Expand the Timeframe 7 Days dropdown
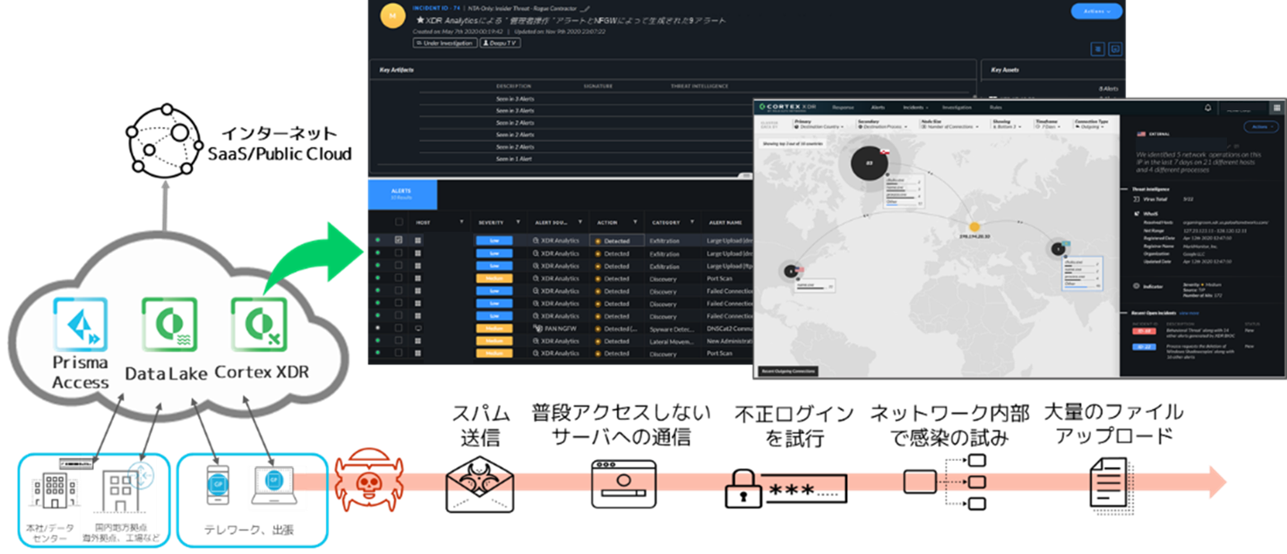 tap(1047, 126)
